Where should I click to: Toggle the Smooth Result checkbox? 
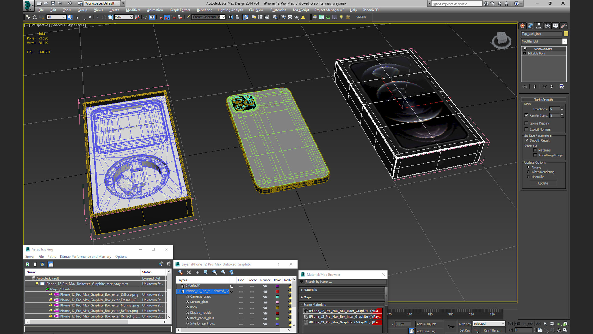pos(527,140)
